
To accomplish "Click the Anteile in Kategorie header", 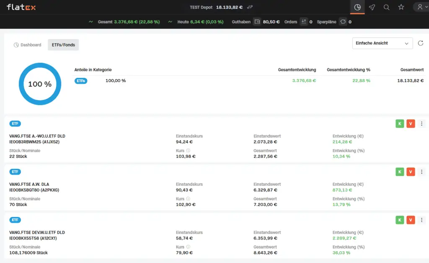I will coord(93,70).
